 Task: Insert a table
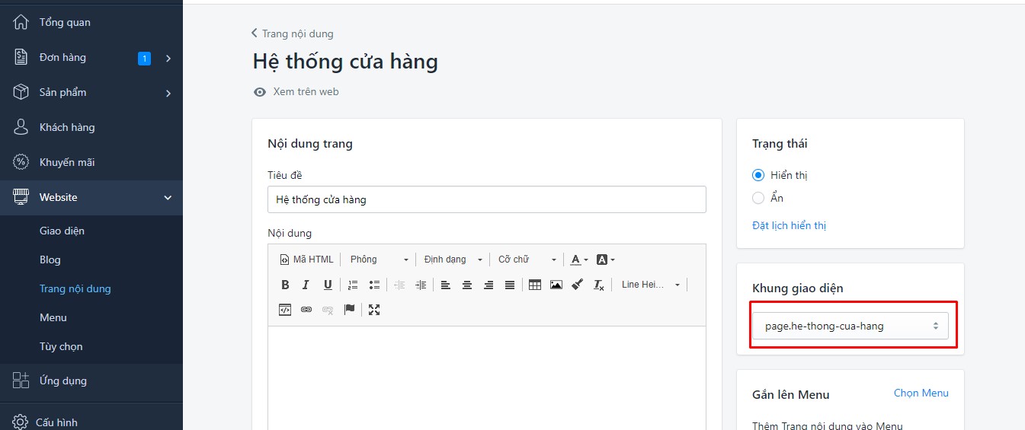click(535, 285)
